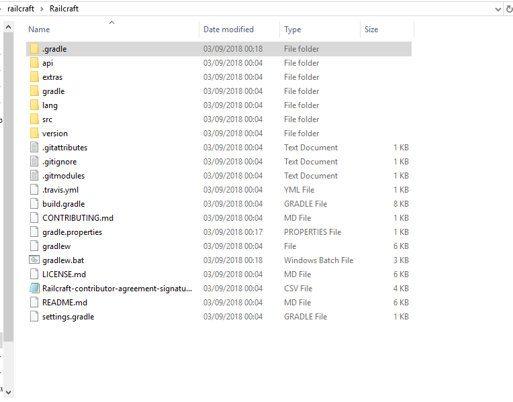Screen dimensions: 513x402
Task: Click the build.gradle file icon
Action: coord(34,203)
